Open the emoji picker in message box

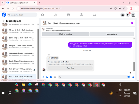(x=128, y=77)
